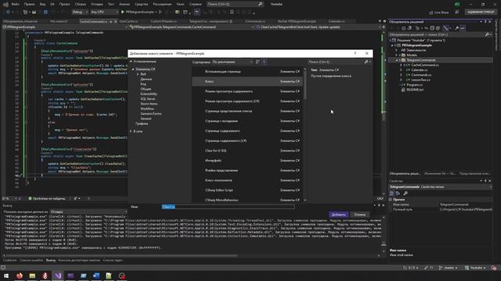The image size is (501, 281).
Task: Open the Отладка menu
Action: [96, 4]
